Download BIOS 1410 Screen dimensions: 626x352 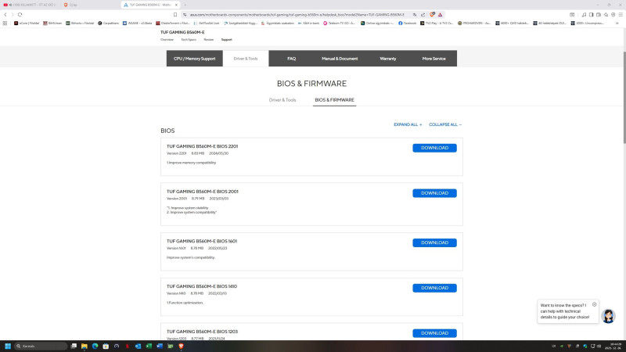coord(434,288)
